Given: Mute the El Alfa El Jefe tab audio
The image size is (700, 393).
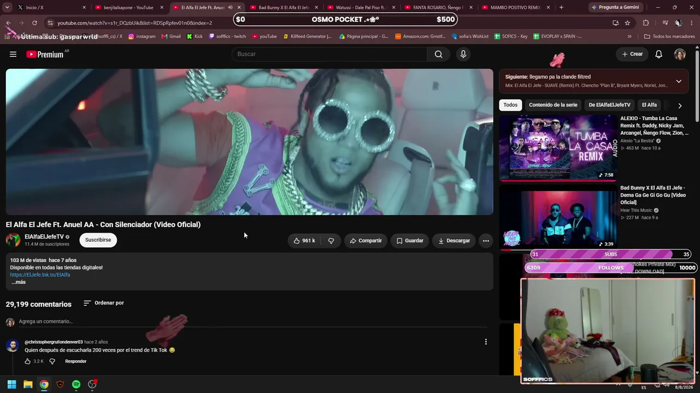Looking at the screenshot, I should click(x=230, y=8).
